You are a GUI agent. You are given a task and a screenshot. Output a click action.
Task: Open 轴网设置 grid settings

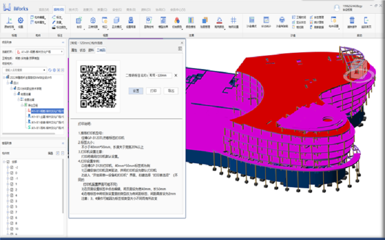coord(233,22)
